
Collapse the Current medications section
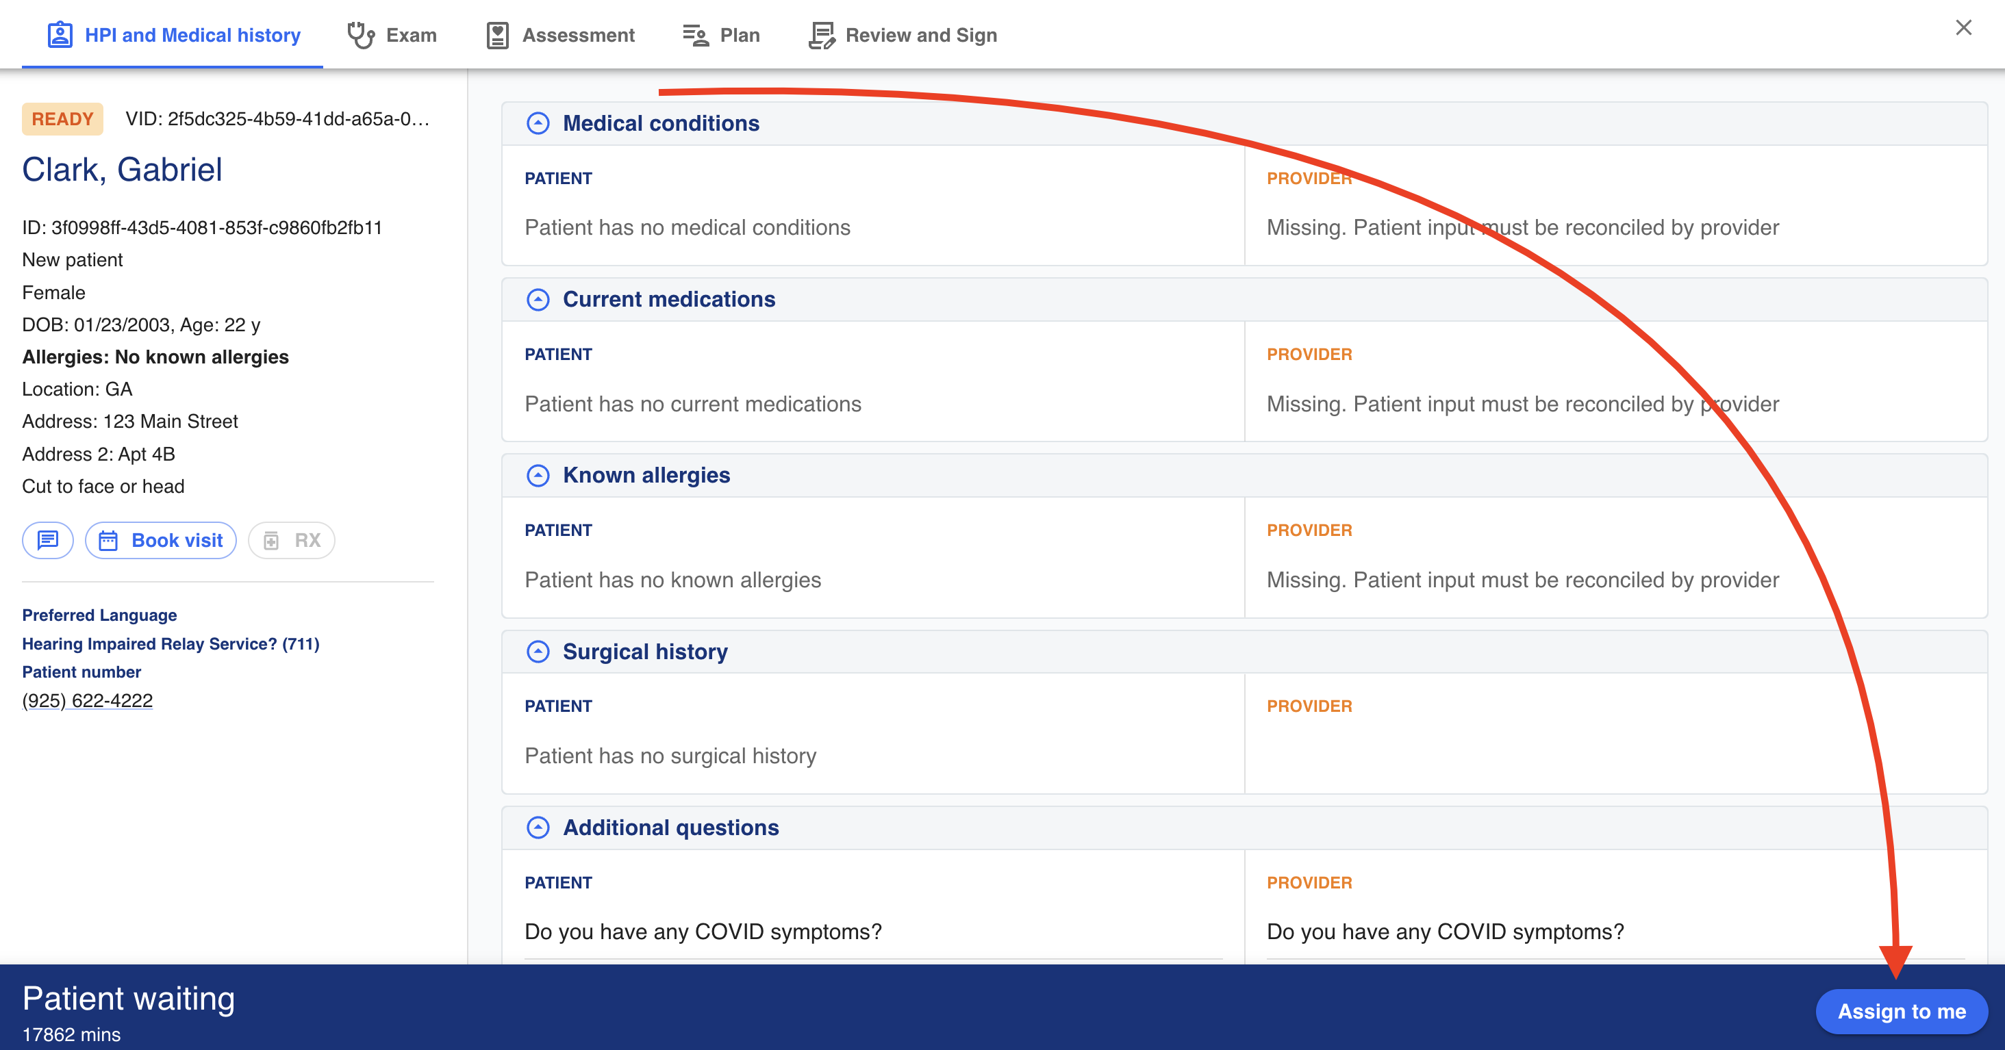538,298
